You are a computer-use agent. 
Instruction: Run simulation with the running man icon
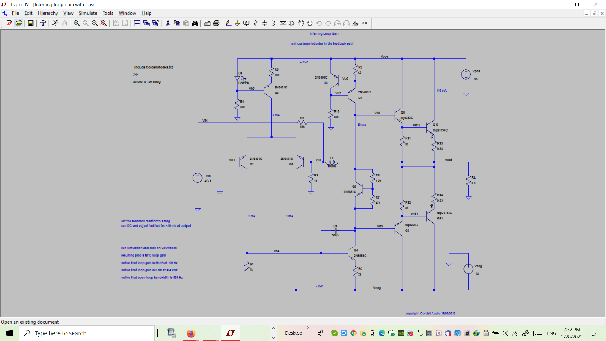point(55,23)
